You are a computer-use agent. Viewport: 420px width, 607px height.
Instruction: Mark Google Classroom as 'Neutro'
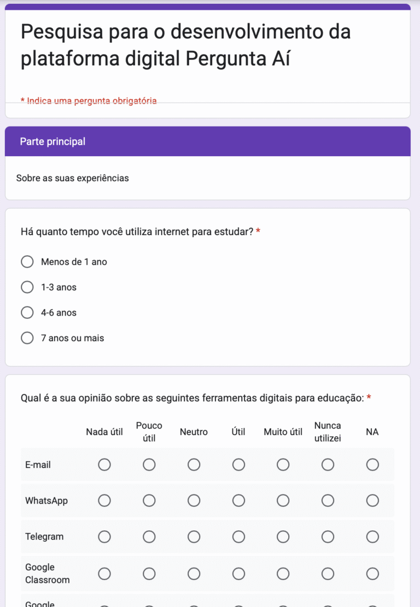tap(194, 574)
